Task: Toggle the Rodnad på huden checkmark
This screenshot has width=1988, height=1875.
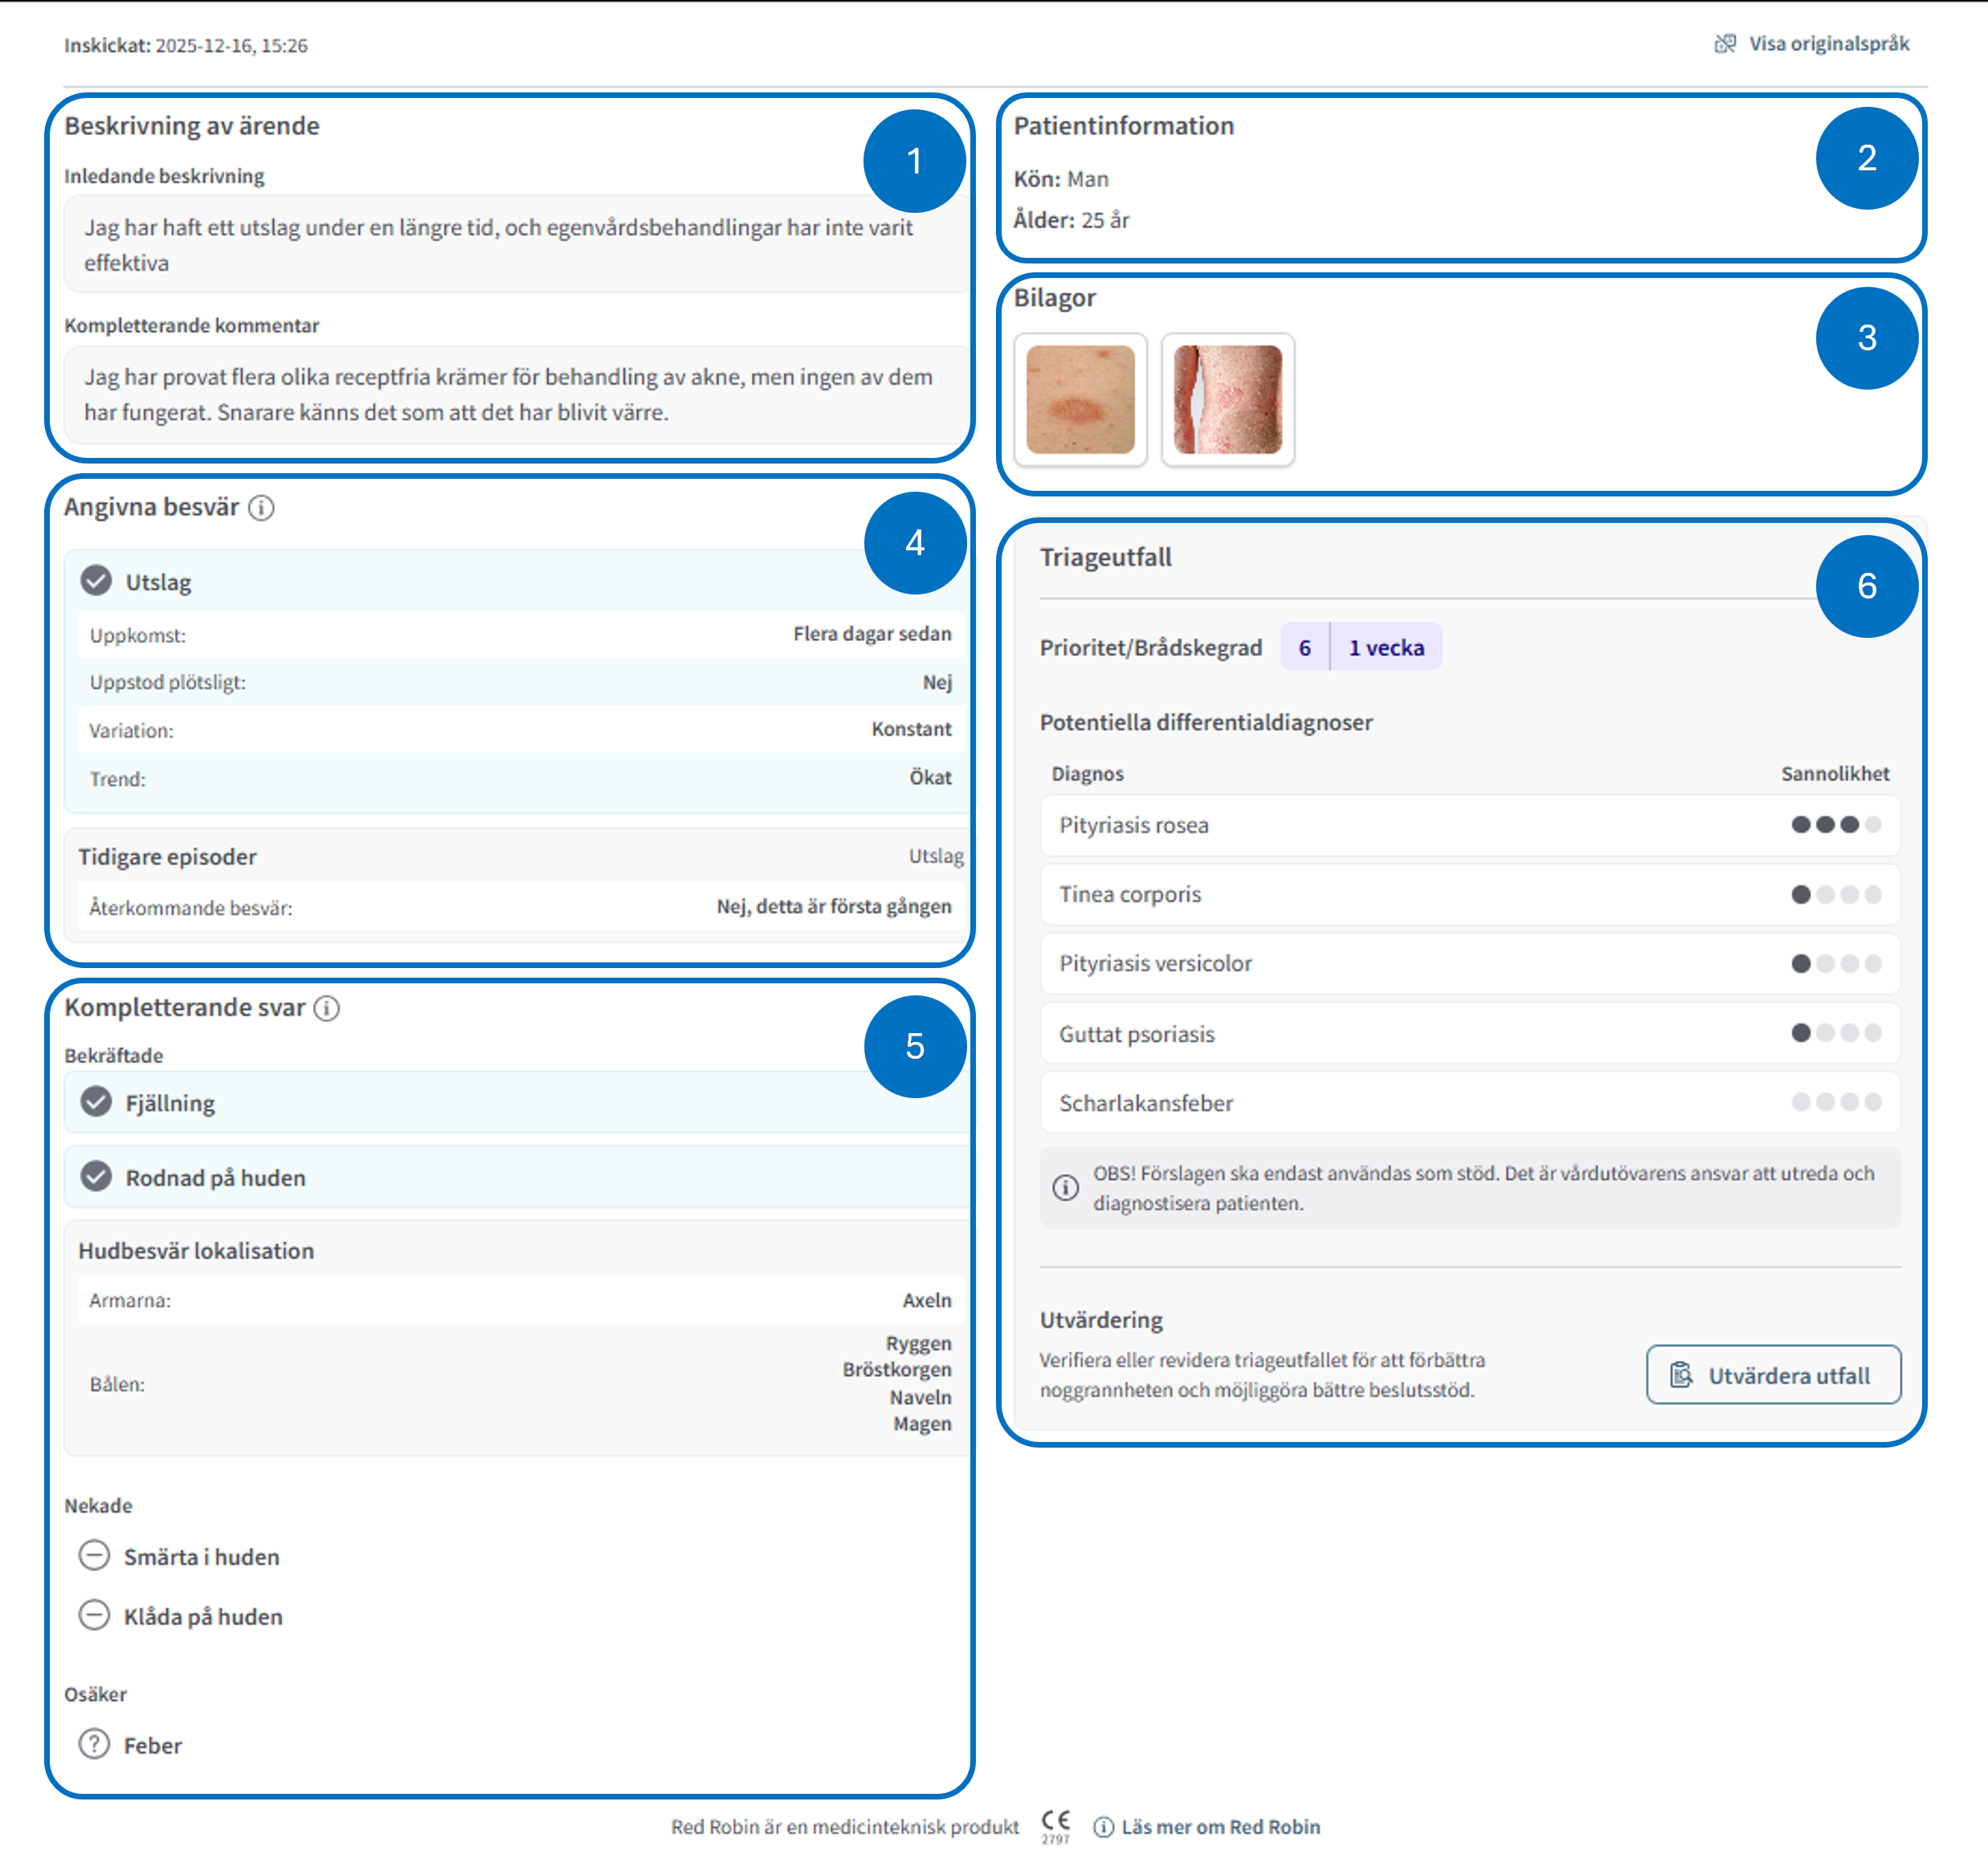Action: [96, 1177]
